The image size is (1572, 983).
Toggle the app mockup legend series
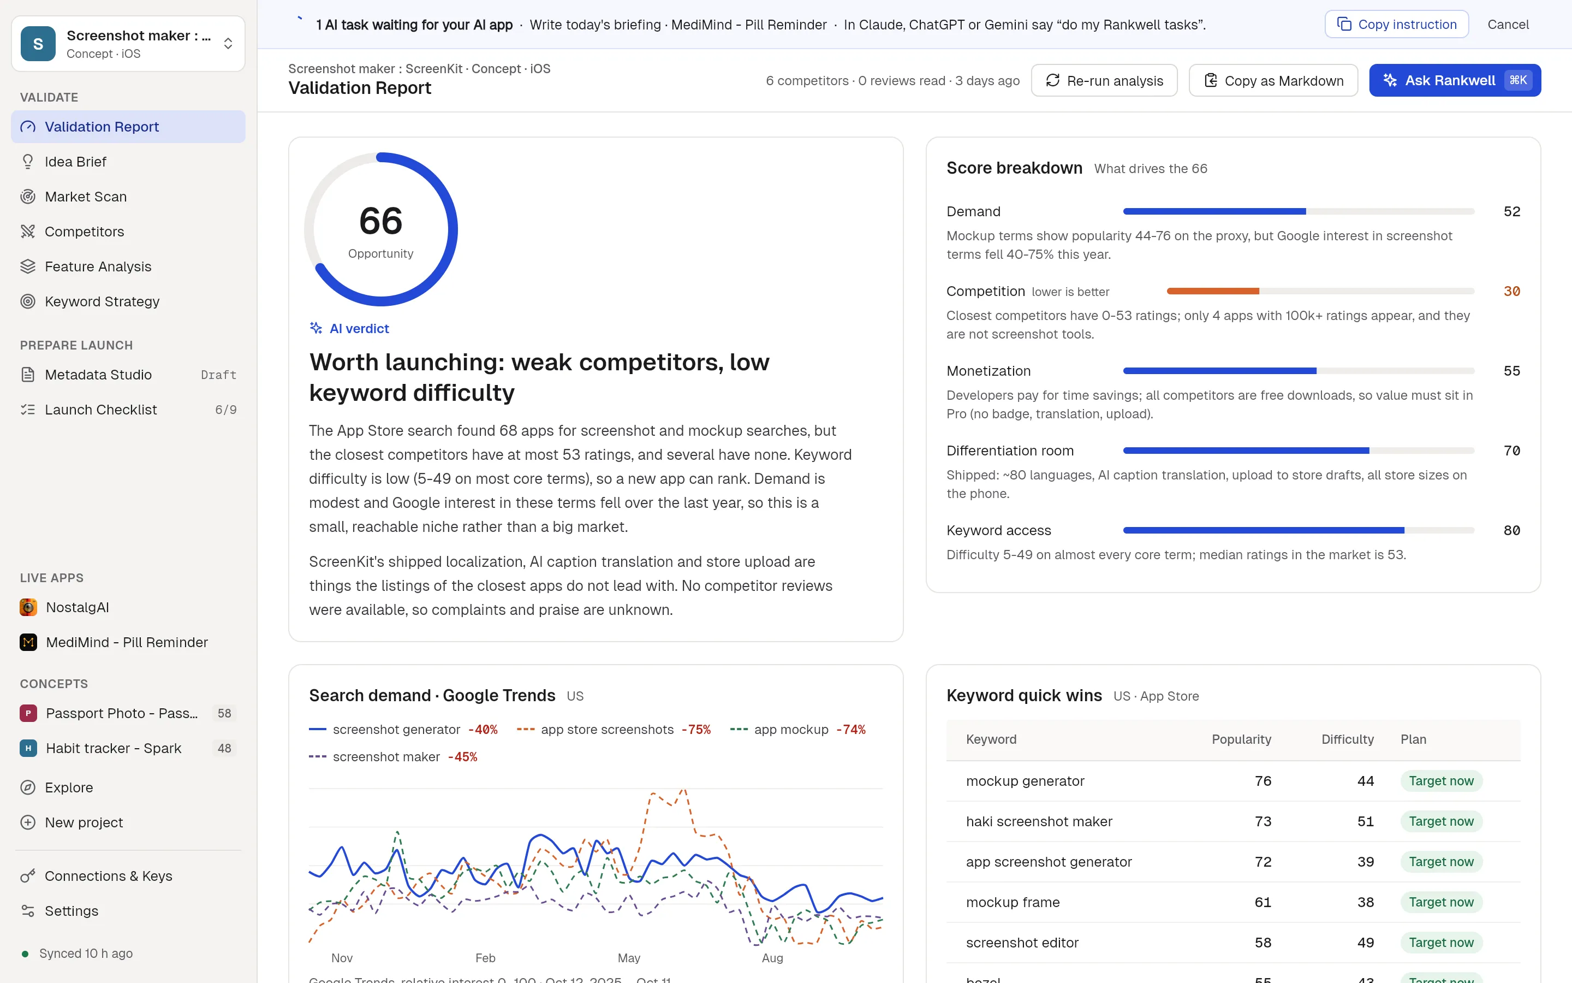(x=797, y=730)
